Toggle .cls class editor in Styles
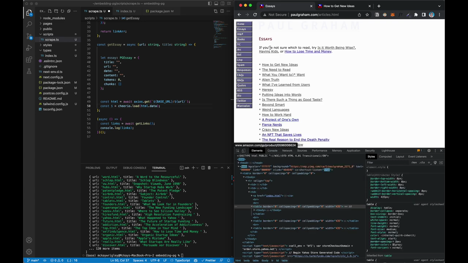Screen dimensions: 468x263 click(x=422, y=163)
